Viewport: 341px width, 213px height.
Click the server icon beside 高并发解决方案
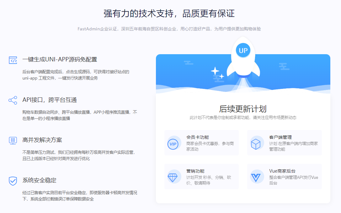click(13, 140)
